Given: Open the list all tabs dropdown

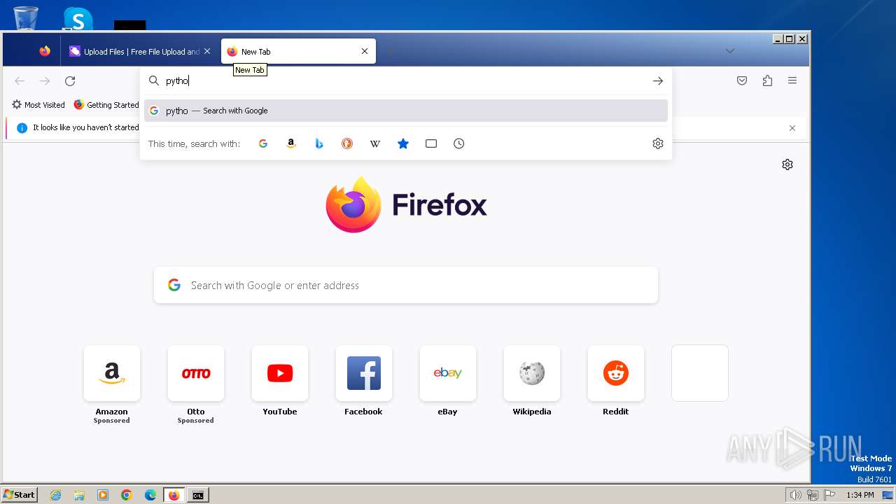Looking at the screenshot, I should pos(730,50).
